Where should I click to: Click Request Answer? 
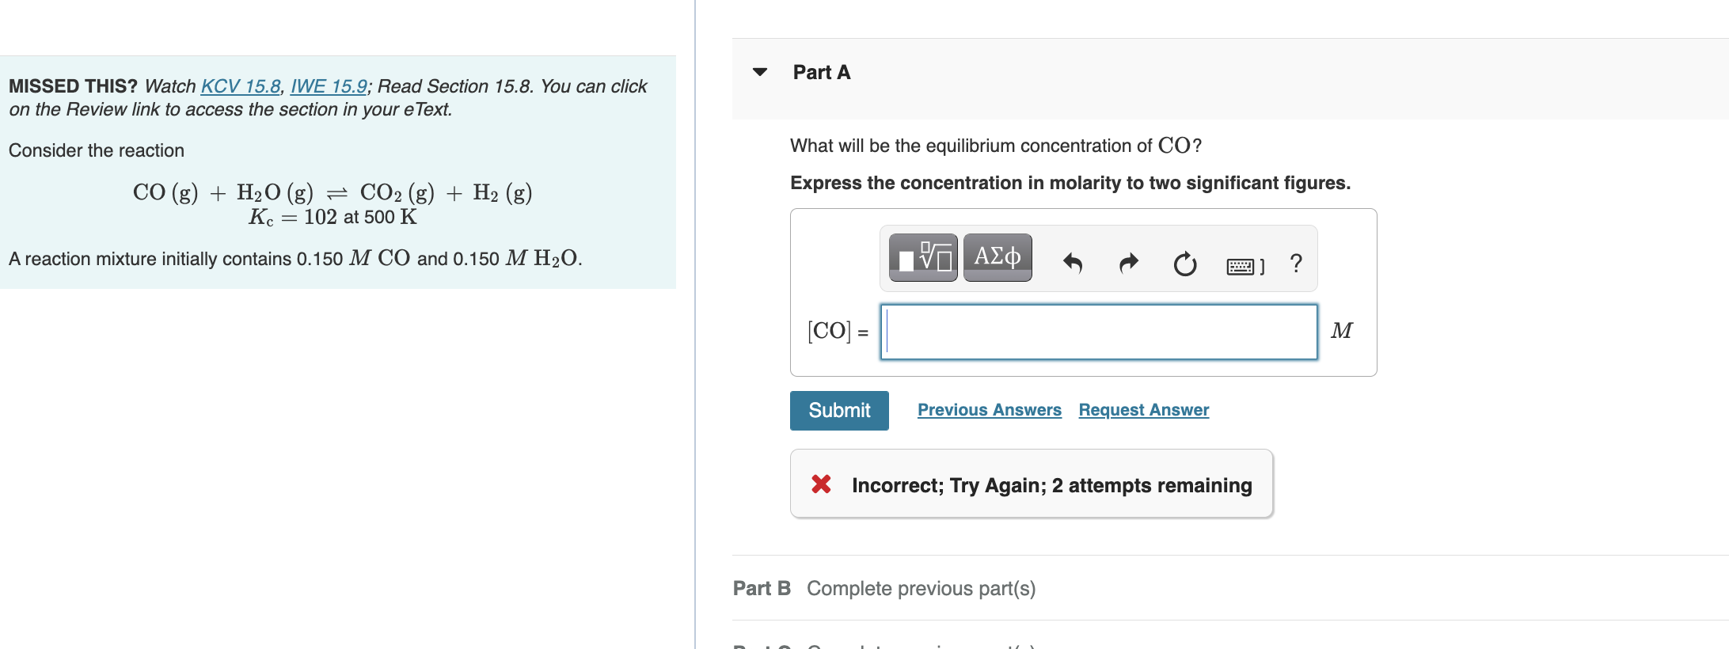1143,409
